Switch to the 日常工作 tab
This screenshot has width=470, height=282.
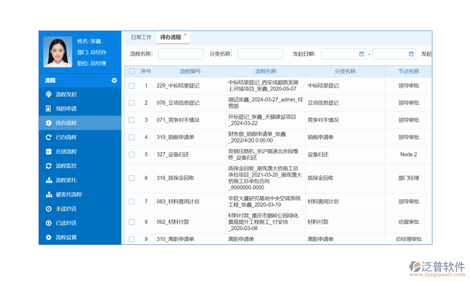click(141, 37)
